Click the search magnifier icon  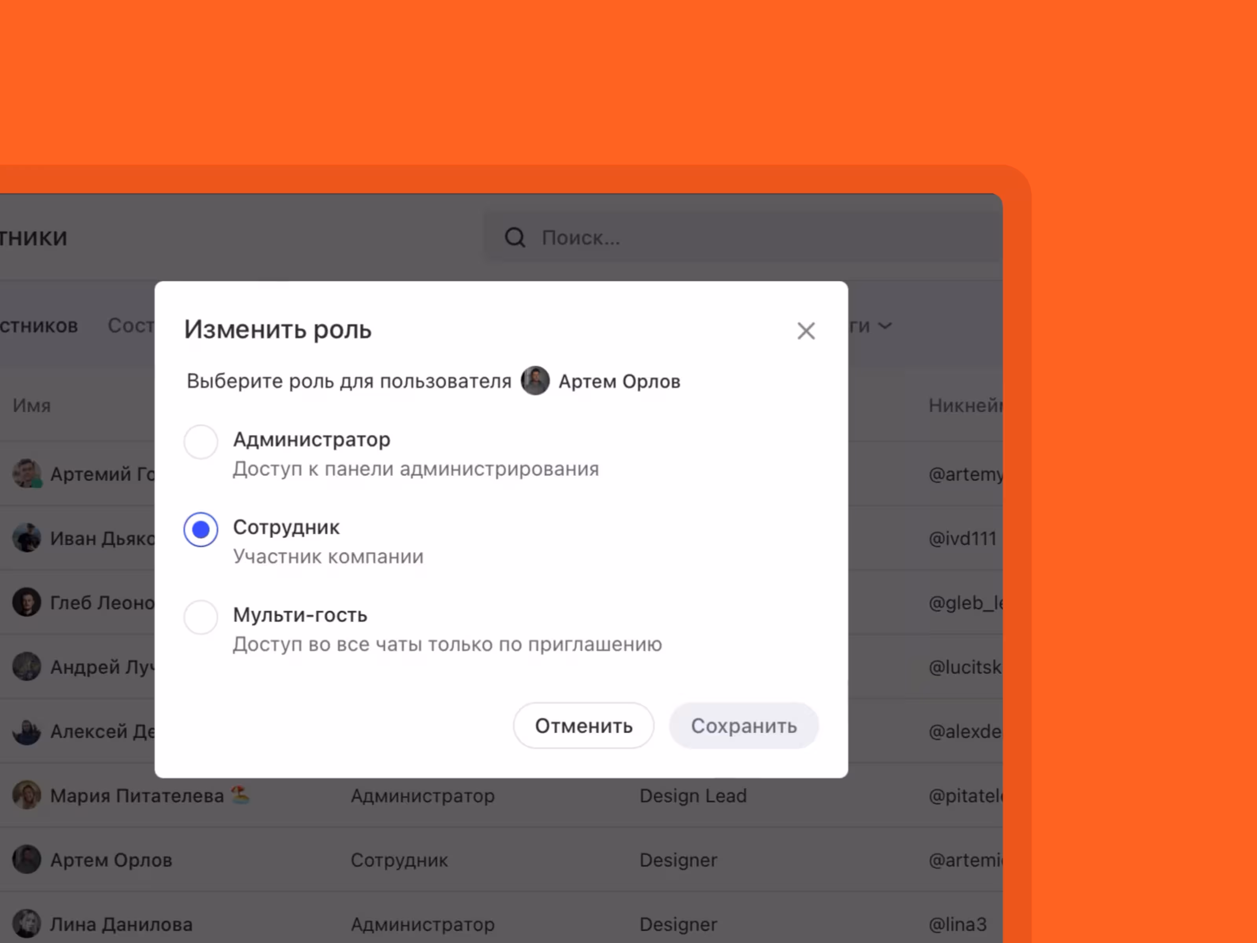(x=515, y=238)
